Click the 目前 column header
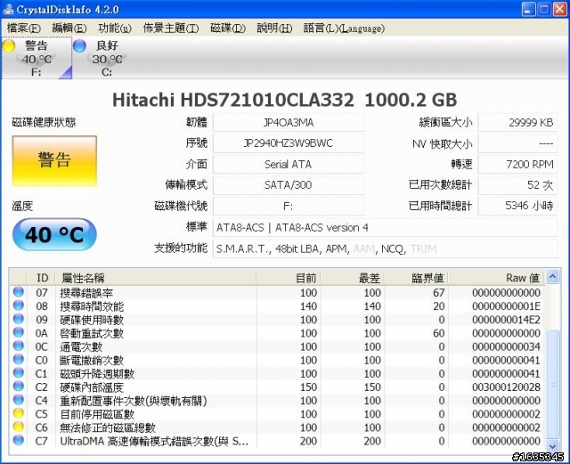Viewport: 570px width, 464px height. pos(289,278)
